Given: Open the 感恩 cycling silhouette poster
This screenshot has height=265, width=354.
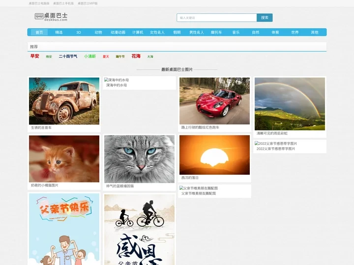Looking at the screenshot, I should click(x=139, y=230).
